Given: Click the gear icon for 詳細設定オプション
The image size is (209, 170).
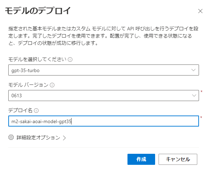Looking at the screenshot, I should click(10, 137).
